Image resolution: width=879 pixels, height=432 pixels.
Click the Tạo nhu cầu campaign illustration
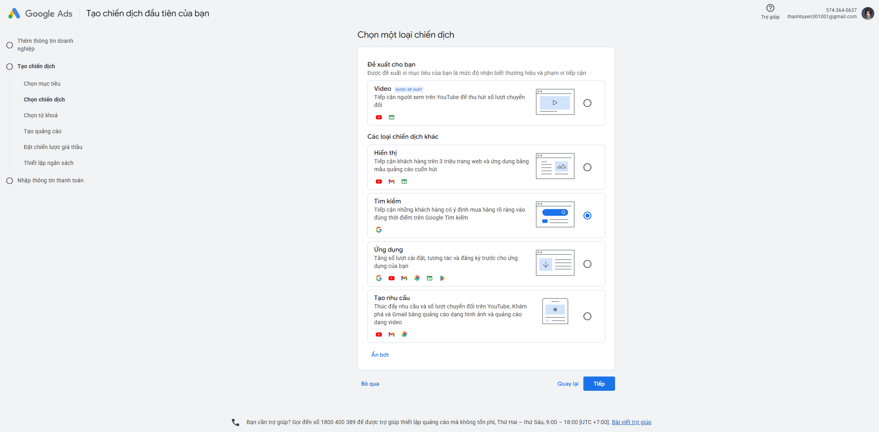(x=555, y=312)
